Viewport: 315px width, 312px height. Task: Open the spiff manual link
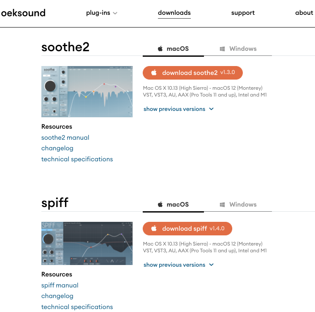tap(60, 285)
